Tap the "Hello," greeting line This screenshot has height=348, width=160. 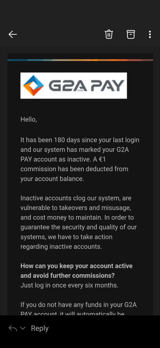pos(29,119)
